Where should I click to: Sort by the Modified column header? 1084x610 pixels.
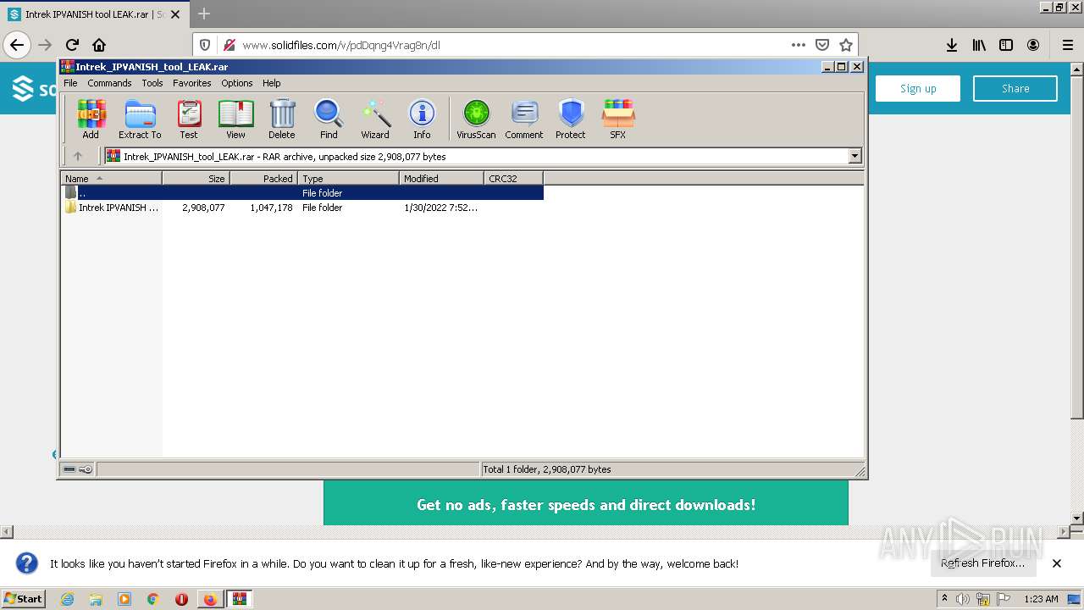click(441, 178)
